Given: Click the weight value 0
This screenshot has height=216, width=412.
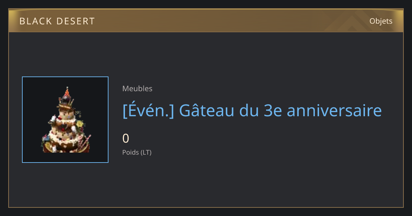Looking at the screenshot, I should 126,139.
